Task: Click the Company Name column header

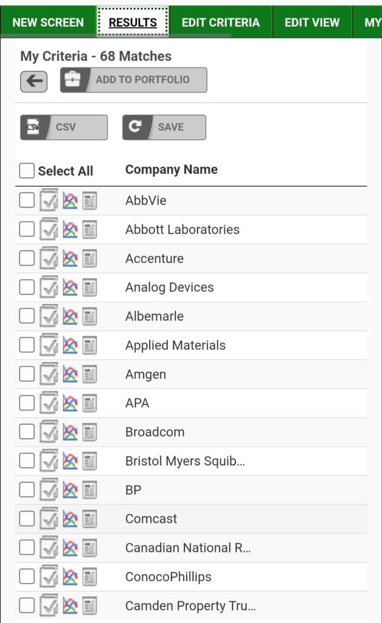Action: tap(170, 170)
